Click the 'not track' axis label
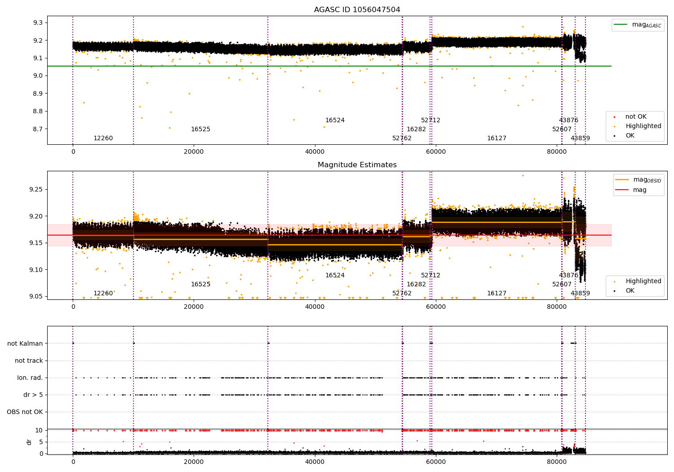The image size is (674, 472). [29, 361]
